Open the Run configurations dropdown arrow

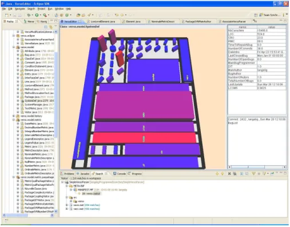pyautogui.click(x=41, y=15)
